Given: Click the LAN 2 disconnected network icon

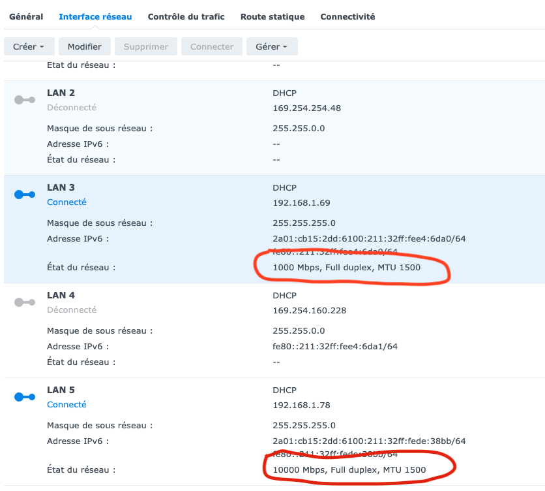Looking at the screenshot, I should click(25, 100).
